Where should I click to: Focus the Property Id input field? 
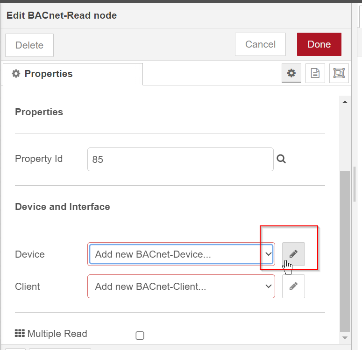(180, 160)
